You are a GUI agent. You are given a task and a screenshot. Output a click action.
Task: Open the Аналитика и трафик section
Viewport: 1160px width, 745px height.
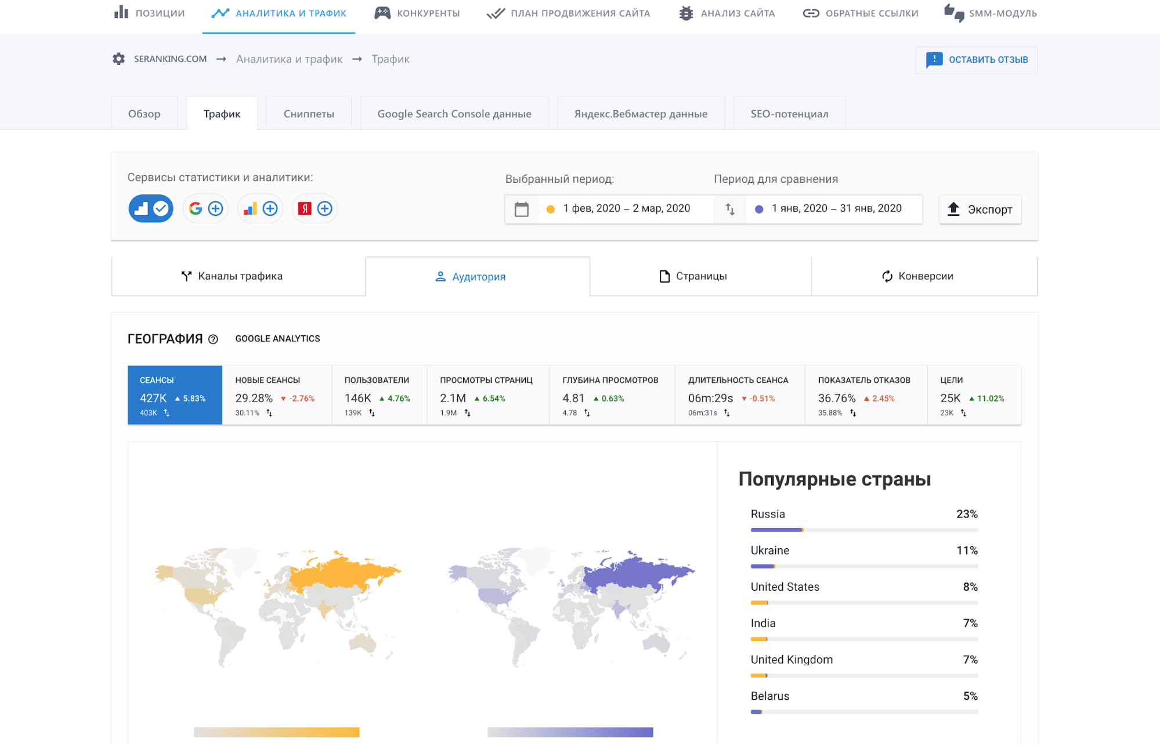(279, 13)
